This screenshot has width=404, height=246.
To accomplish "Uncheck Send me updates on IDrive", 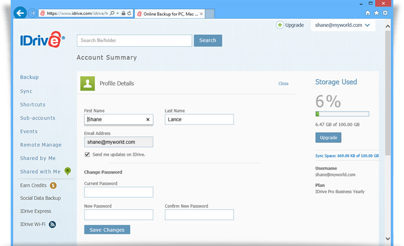I will pos(87,154).
